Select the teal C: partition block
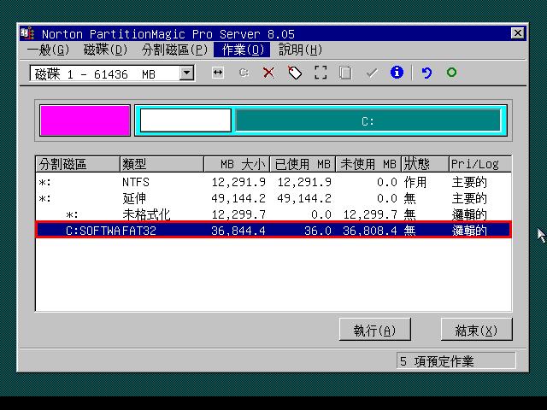Image resolution: width=547 pixels, height=410 pixels. coord(368,120)
